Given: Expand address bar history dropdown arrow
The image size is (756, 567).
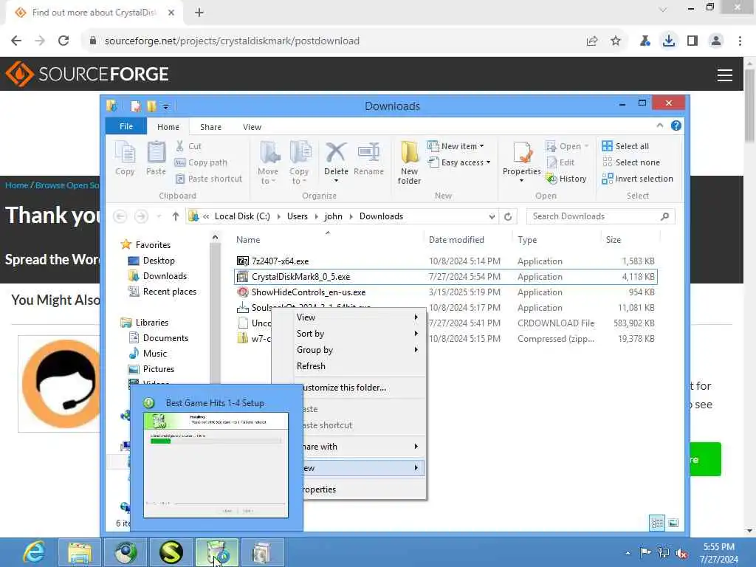Looking at the screenshot, I should coord(492,217).
